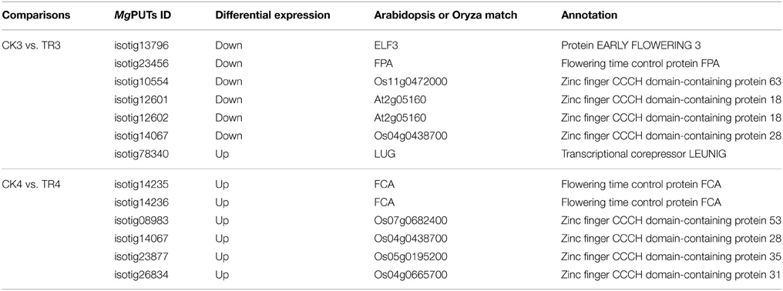Viewport: 783px width, 291px height.
Task: Select the CK4 vs. TR4 cell
Action: pyautogui.click(x=29, y=185)
